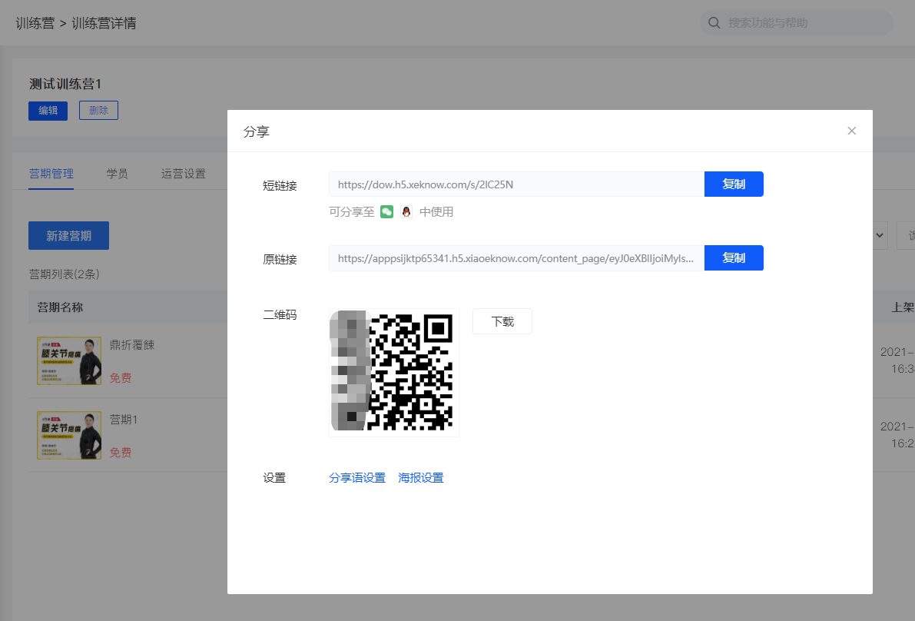Click the 营期列表(2条) label

click(x=65, y=274)
